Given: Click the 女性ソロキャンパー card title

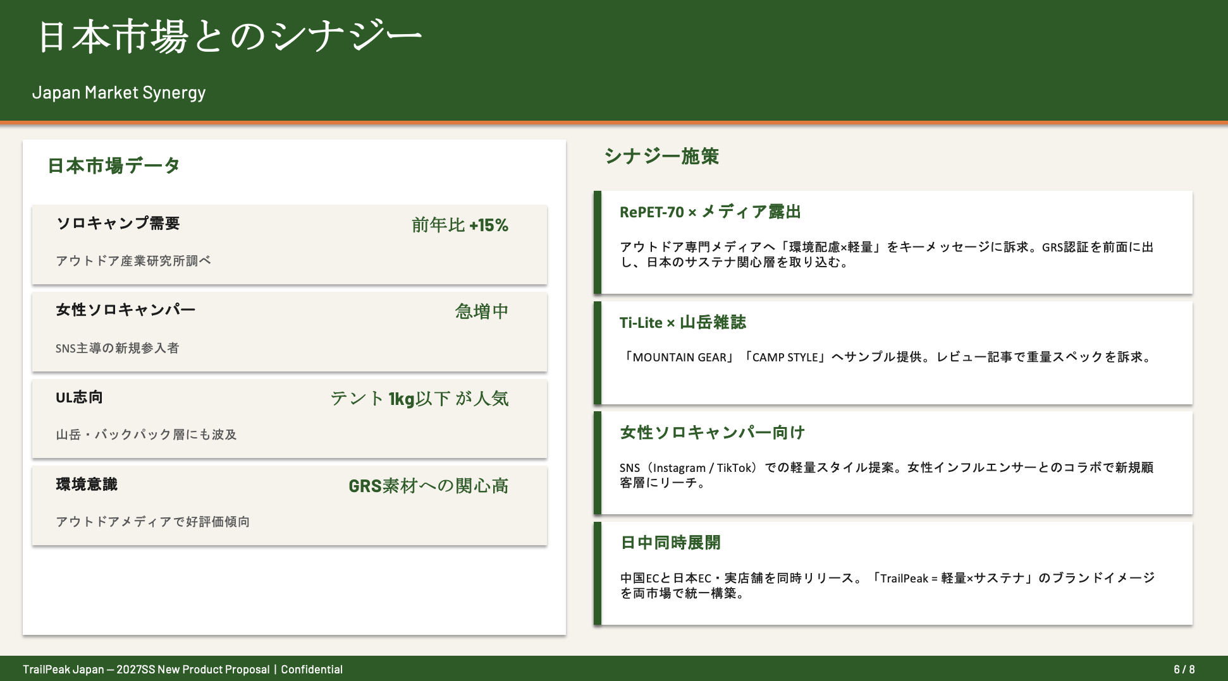Looking at the screenshot, I should tap(126, 310).
